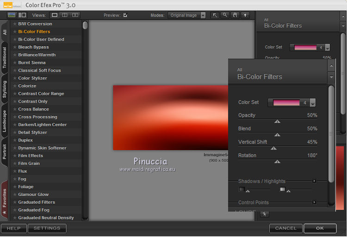The width and height of the screenshot is (347, 237).
Task: Open the All filters tab
Action: click(x=5, y=32)
